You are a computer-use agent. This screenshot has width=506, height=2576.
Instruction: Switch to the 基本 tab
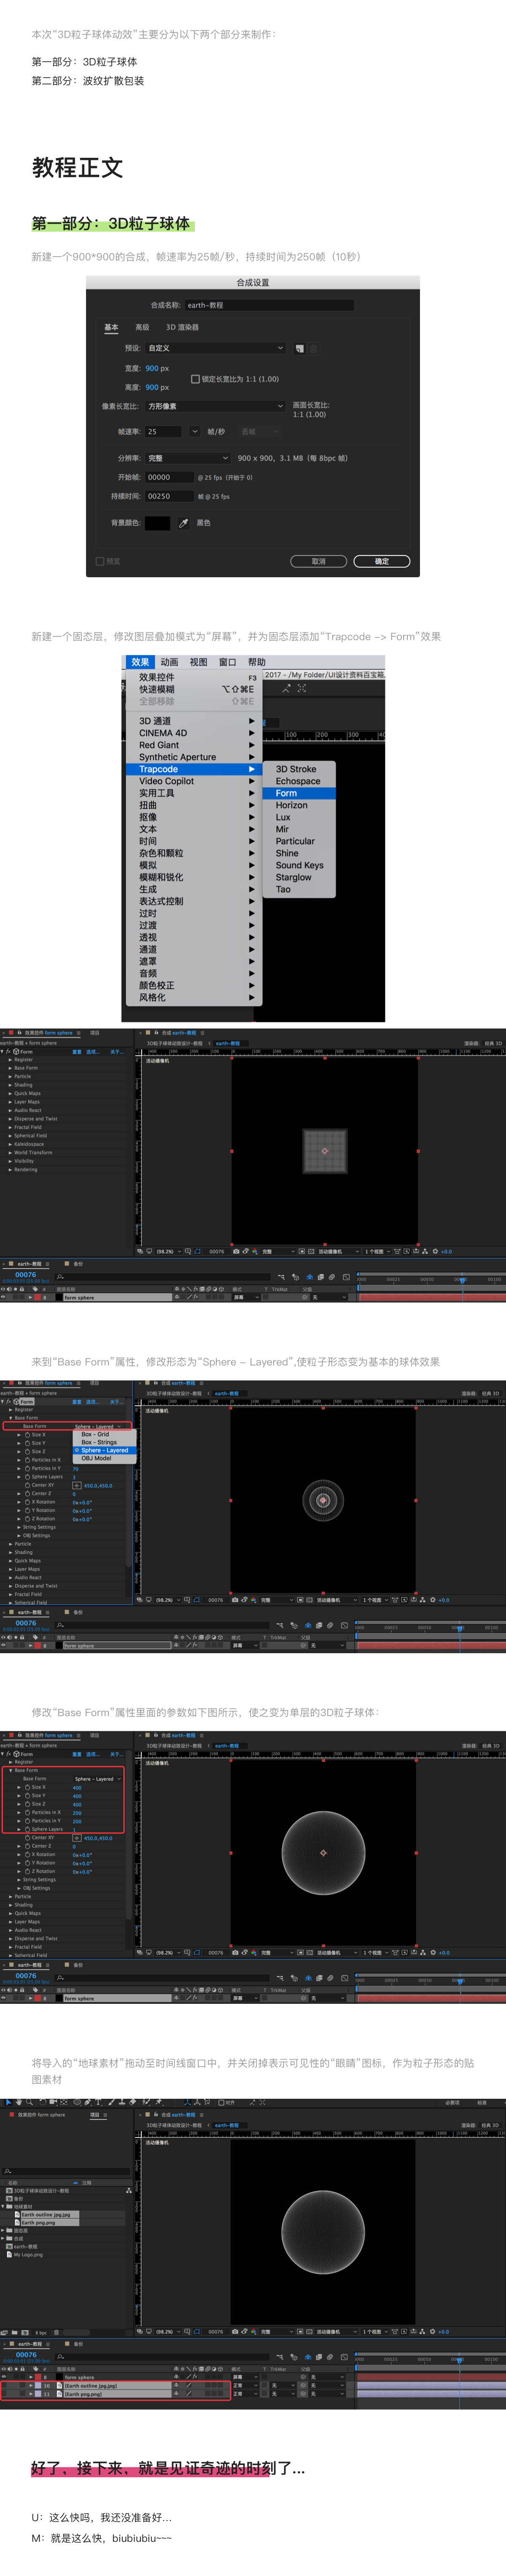(111, 327)
